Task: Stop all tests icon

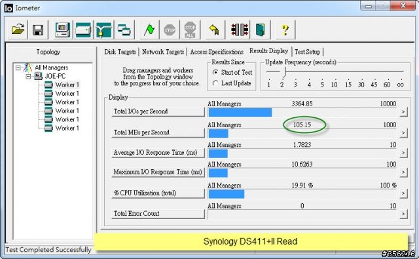Action: click(x=190, y=30)
